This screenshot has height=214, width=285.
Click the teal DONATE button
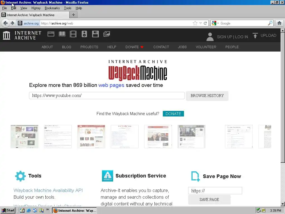point(173,114)
